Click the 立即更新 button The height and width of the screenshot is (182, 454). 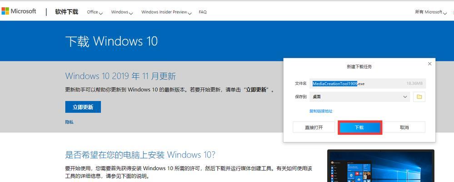pos(83,107)
